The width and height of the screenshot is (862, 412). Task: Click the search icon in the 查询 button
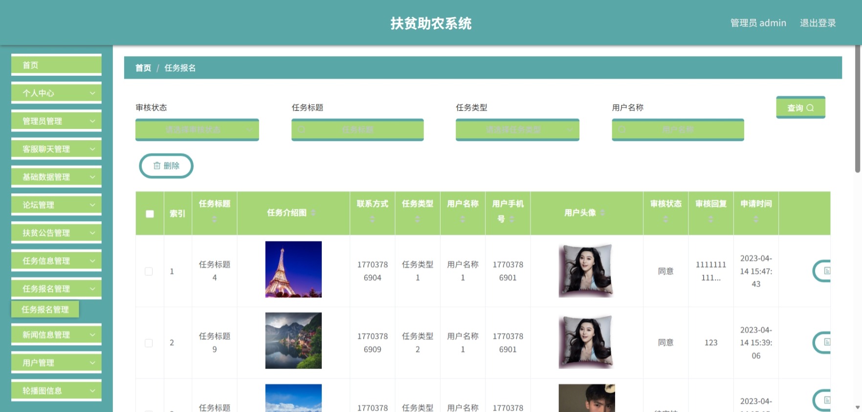(x=810, y=108)
